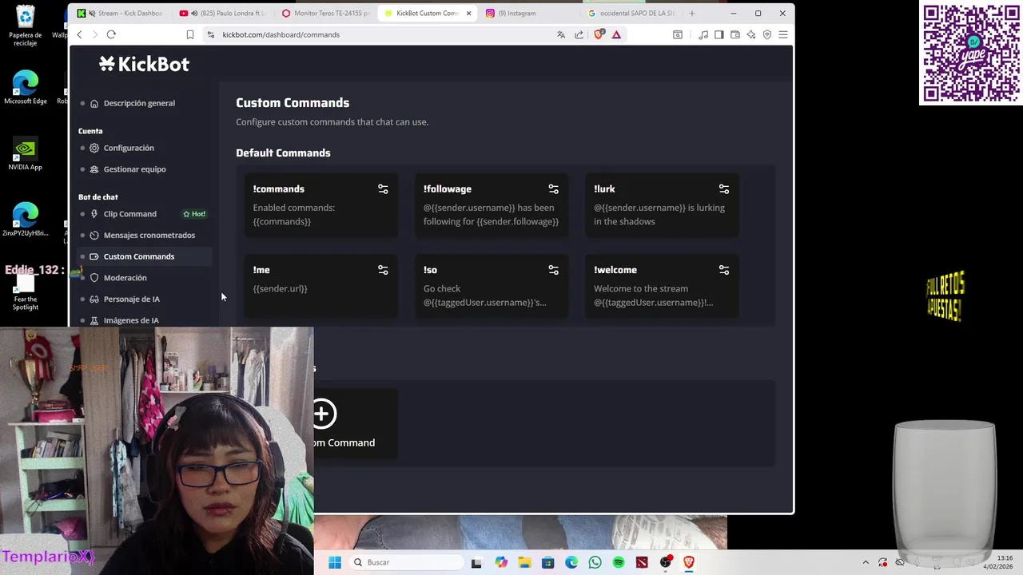Open the Brave VPN shield icon
Image resolution: width=1023 pixels, height=575 pixels.
pos(767,34)
